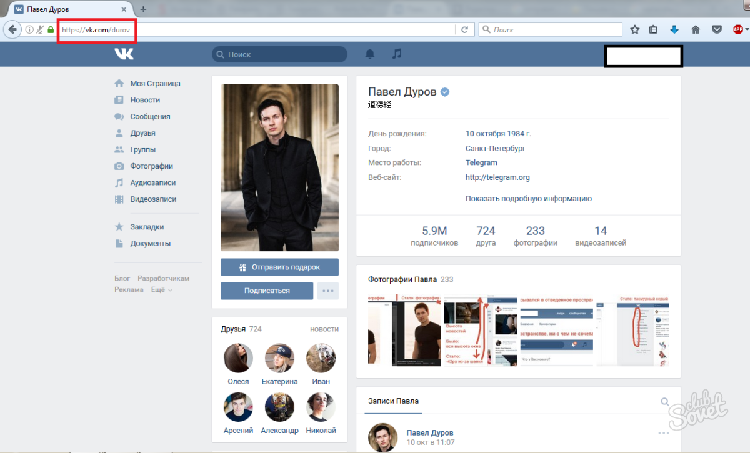The height and width of the screenshot is (453, 750).
Task: Open the notifications bell
Action: pos(370,54)
